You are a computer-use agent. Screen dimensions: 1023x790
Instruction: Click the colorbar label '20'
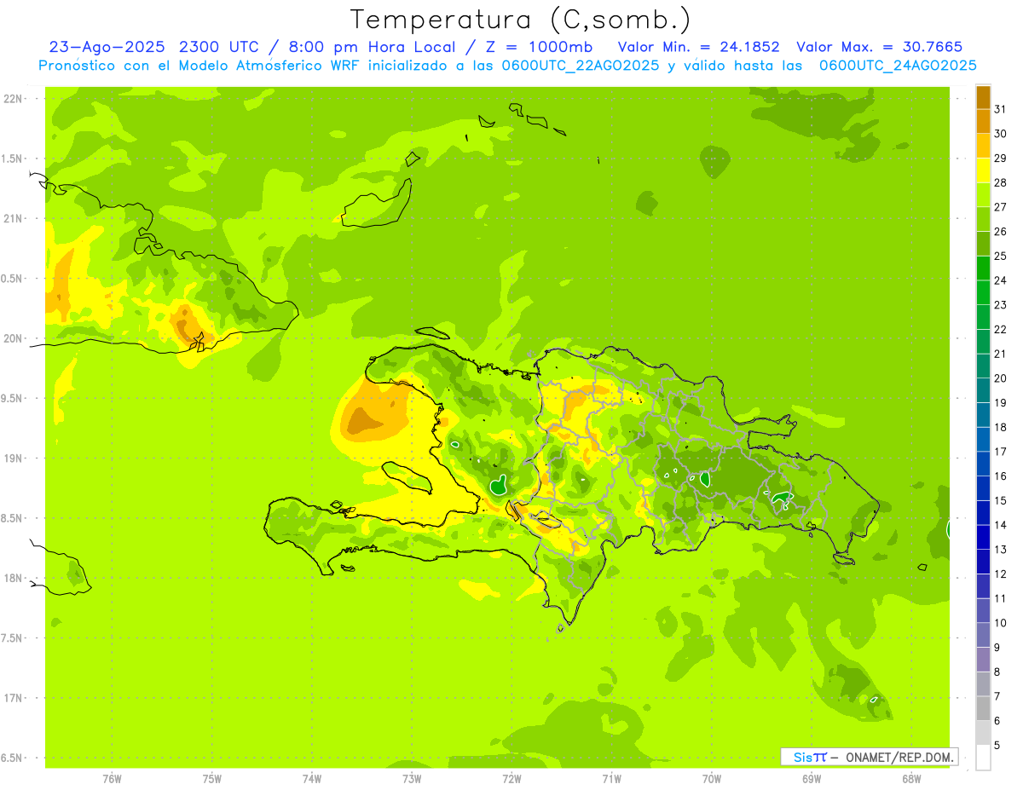[1000, 378]
